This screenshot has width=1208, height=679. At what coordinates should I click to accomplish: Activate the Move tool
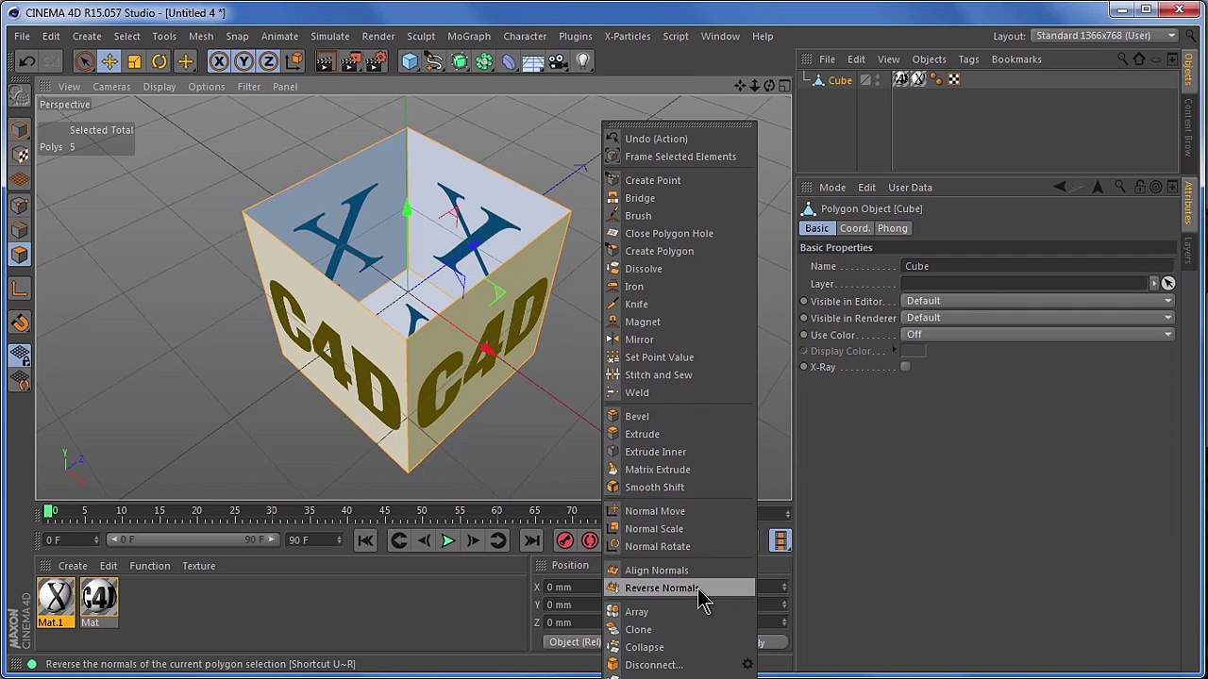[109, 61]
